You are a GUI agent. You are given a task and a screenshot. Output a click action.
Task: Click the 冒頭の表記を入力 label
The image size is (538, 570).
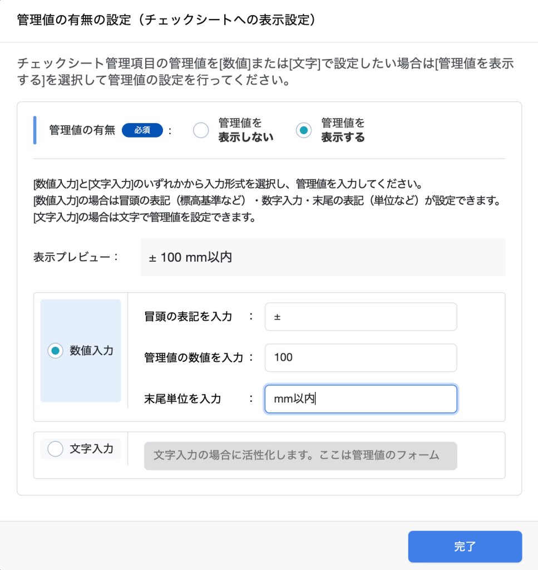pos(188,317)
